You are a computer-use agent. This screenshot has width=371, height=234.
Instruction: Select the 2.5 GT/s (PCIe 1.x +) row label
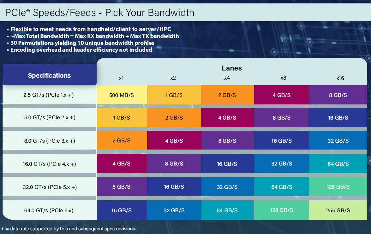48,95
